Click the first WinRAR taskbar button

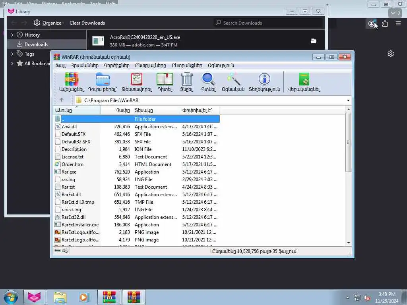[109, 297]
